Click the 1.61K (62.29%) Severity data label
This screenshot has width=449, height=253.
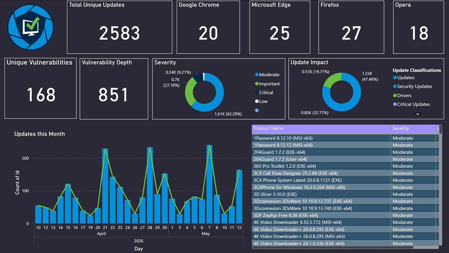(x=229, y=114)
